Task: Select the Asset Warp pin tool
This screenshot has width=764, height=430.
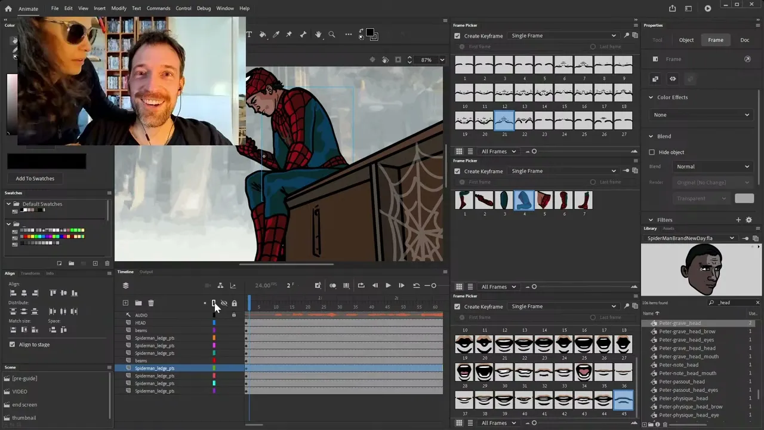Action: pos(289,35)
